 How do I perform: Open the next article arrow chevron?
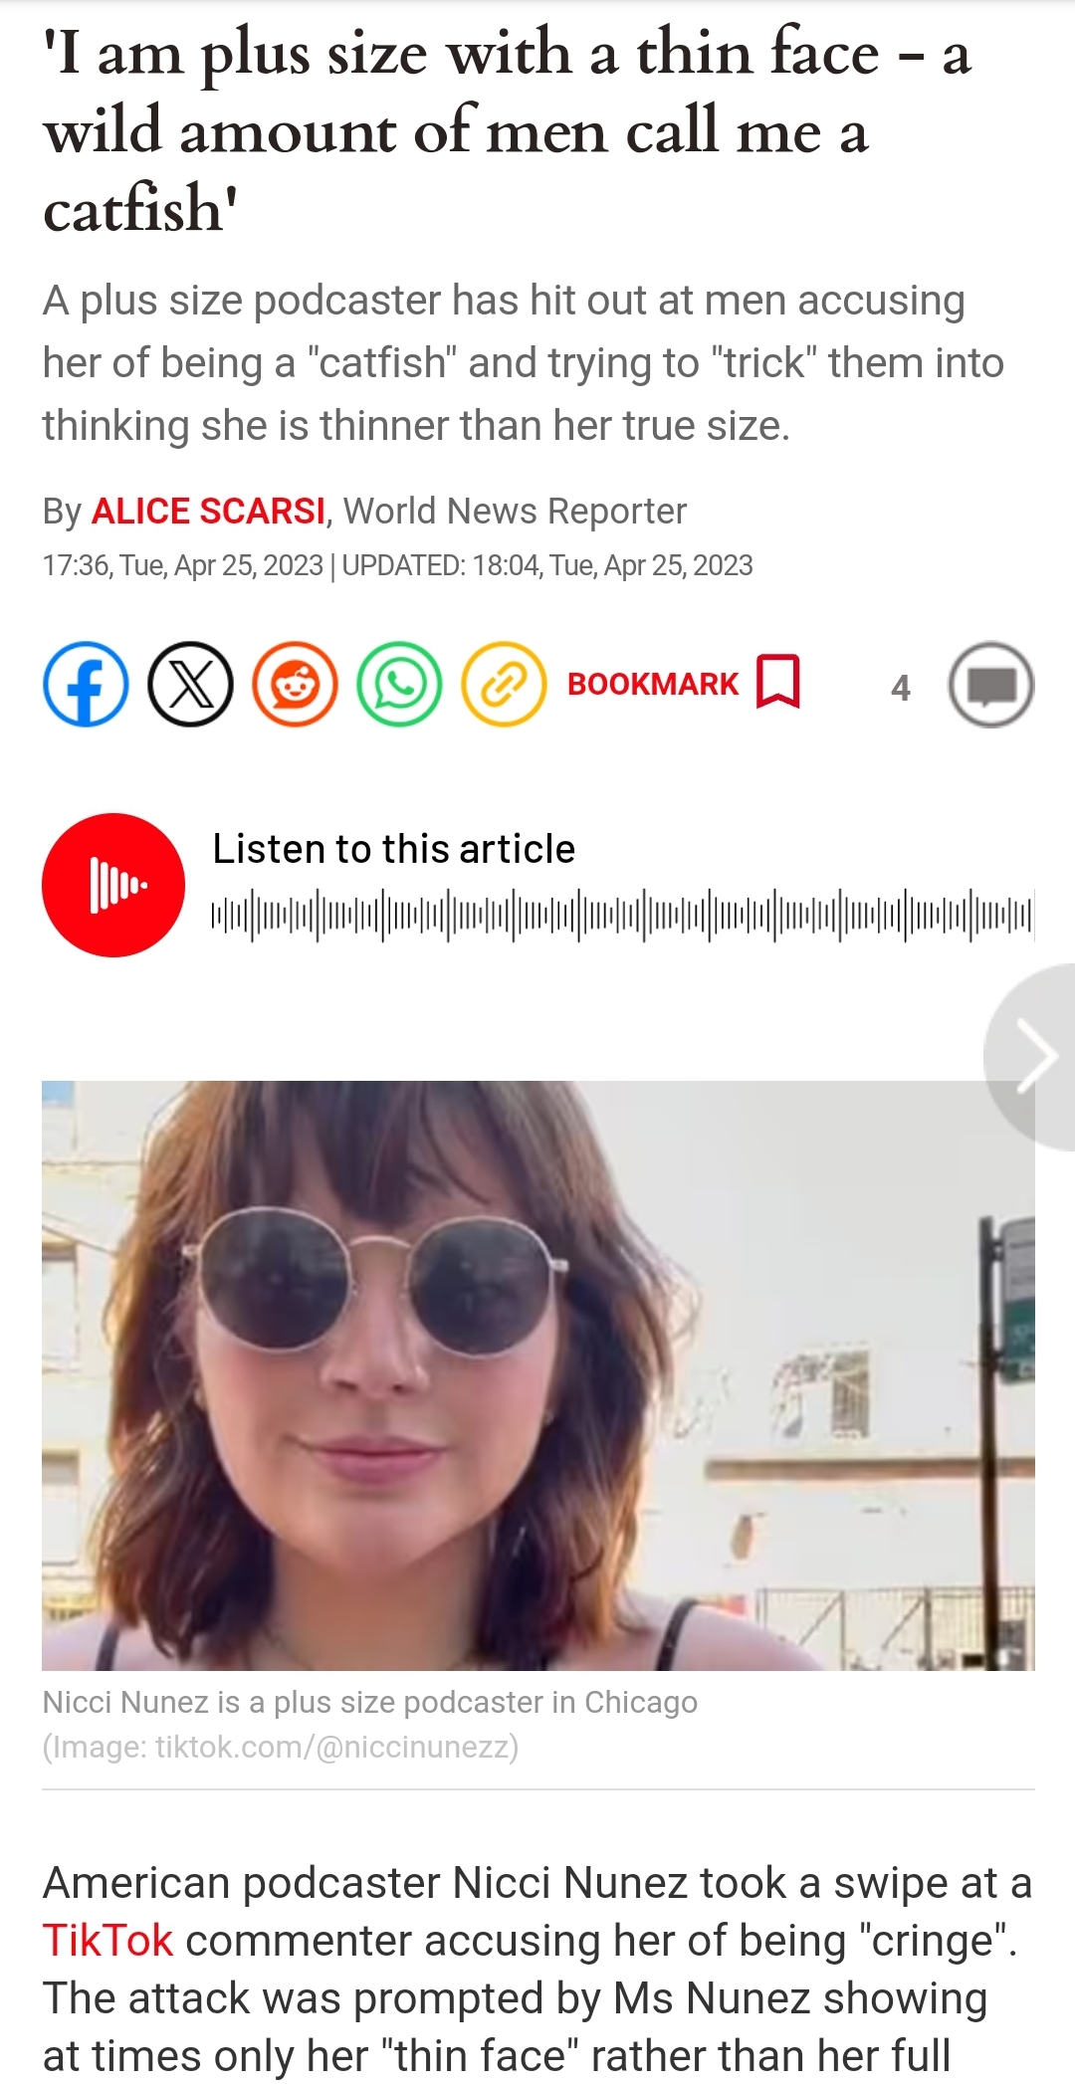coord(1035,1056)
